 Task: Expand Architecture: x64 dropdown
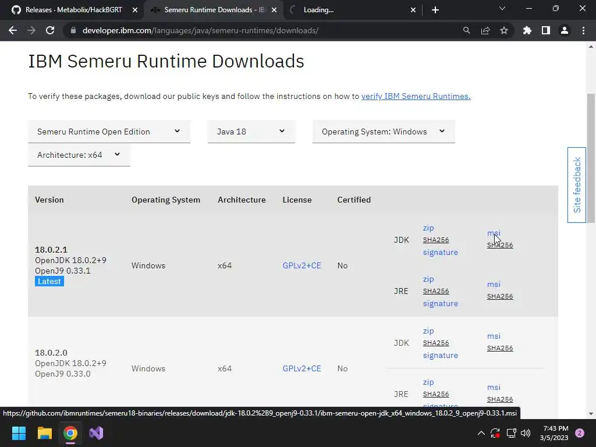pyautogui.click(x=79, y=155)
